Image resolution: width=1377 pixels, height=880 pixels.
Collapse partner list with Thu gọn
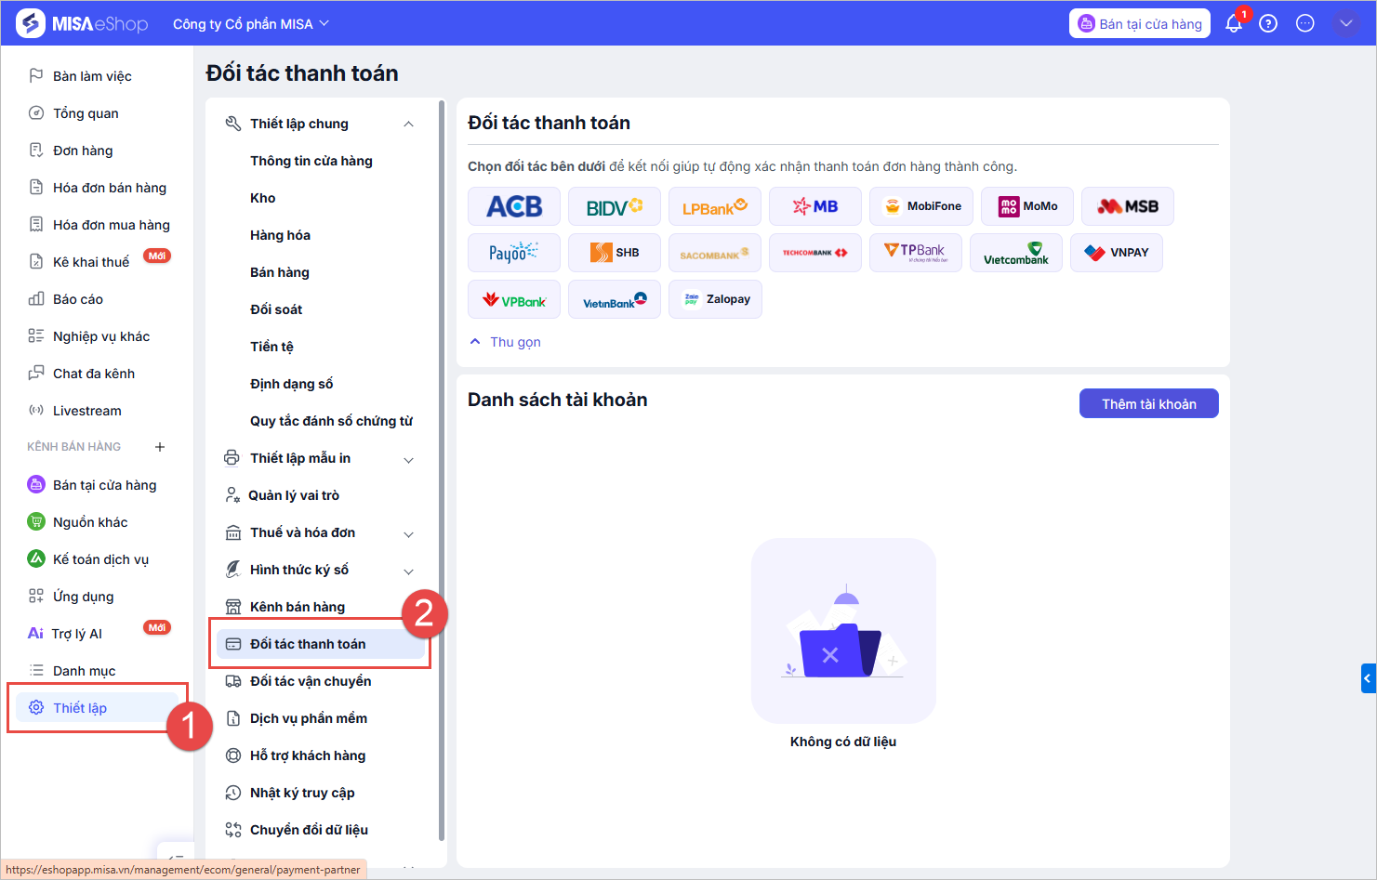[506, 342]
